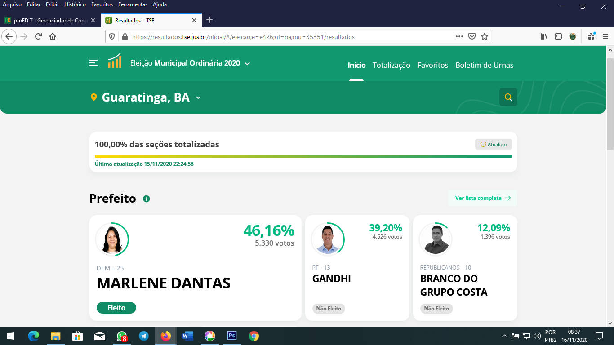Save page to Pocket icon
Image resolution: width=614 pixels, height=345 pixels.
coord(472,37)
